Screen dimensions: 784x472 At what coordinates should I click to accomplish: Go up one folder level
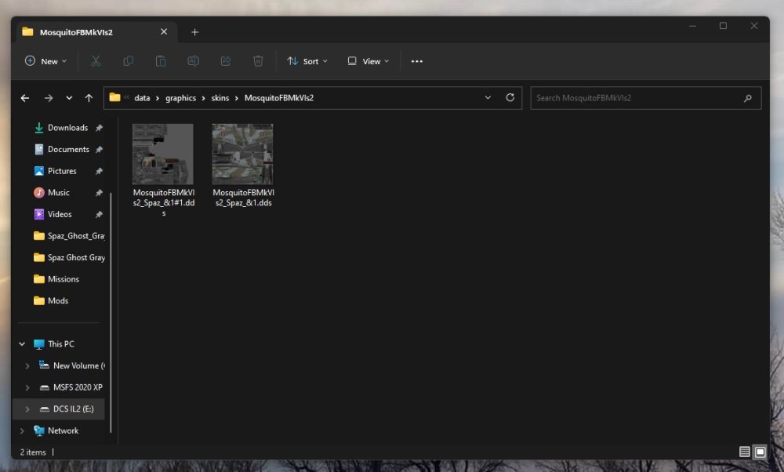click(x=89, y=98)
